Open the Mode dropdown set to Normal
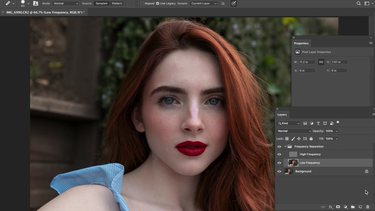The width and height of the screenshot is (375, 211). point(66,3)
